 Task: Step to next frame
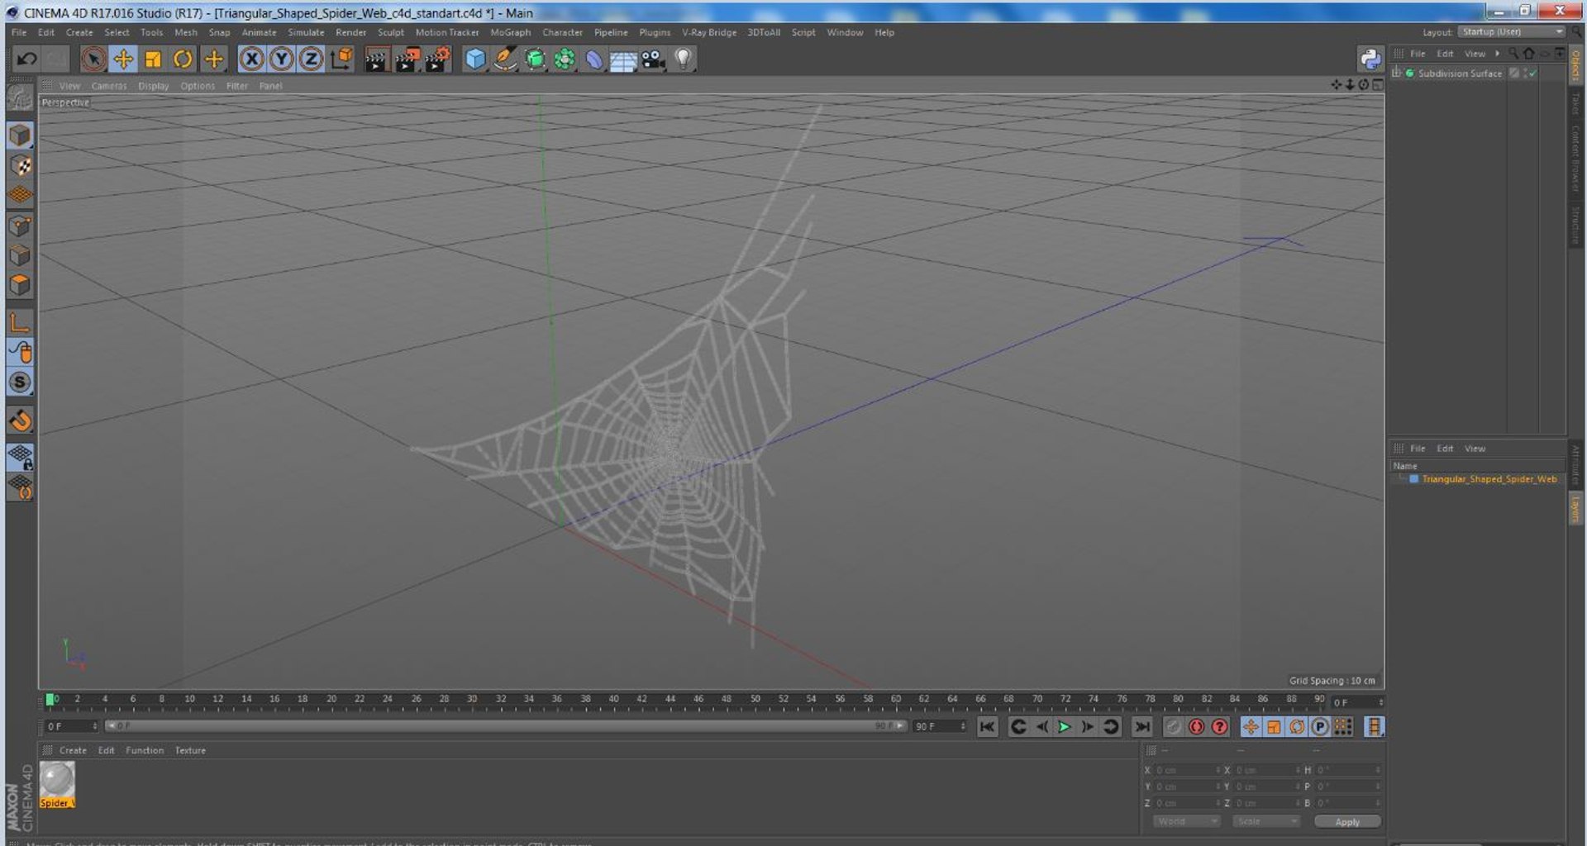[x=1088, y=727]
